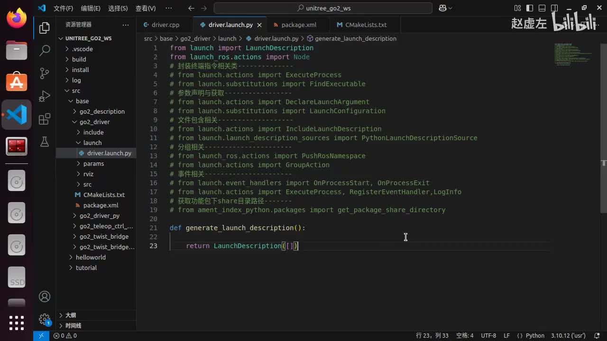Open Ubuntu Software from the dock
The width and height of the screenshot is (607, 341).
pos(17,82)
